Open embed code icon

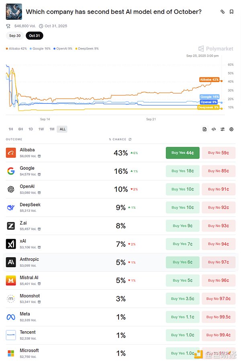click(x=214, y=129)
